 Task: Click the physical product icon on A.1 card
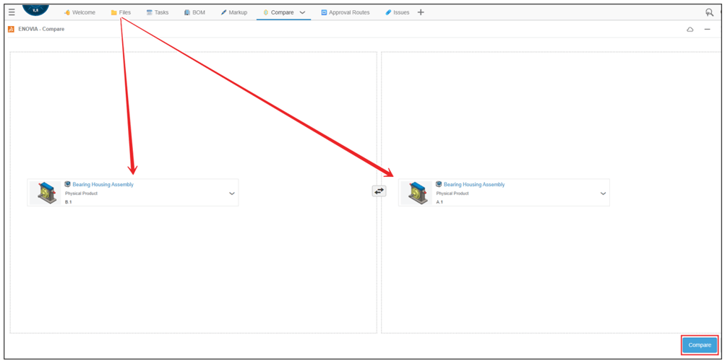(439, 183)
